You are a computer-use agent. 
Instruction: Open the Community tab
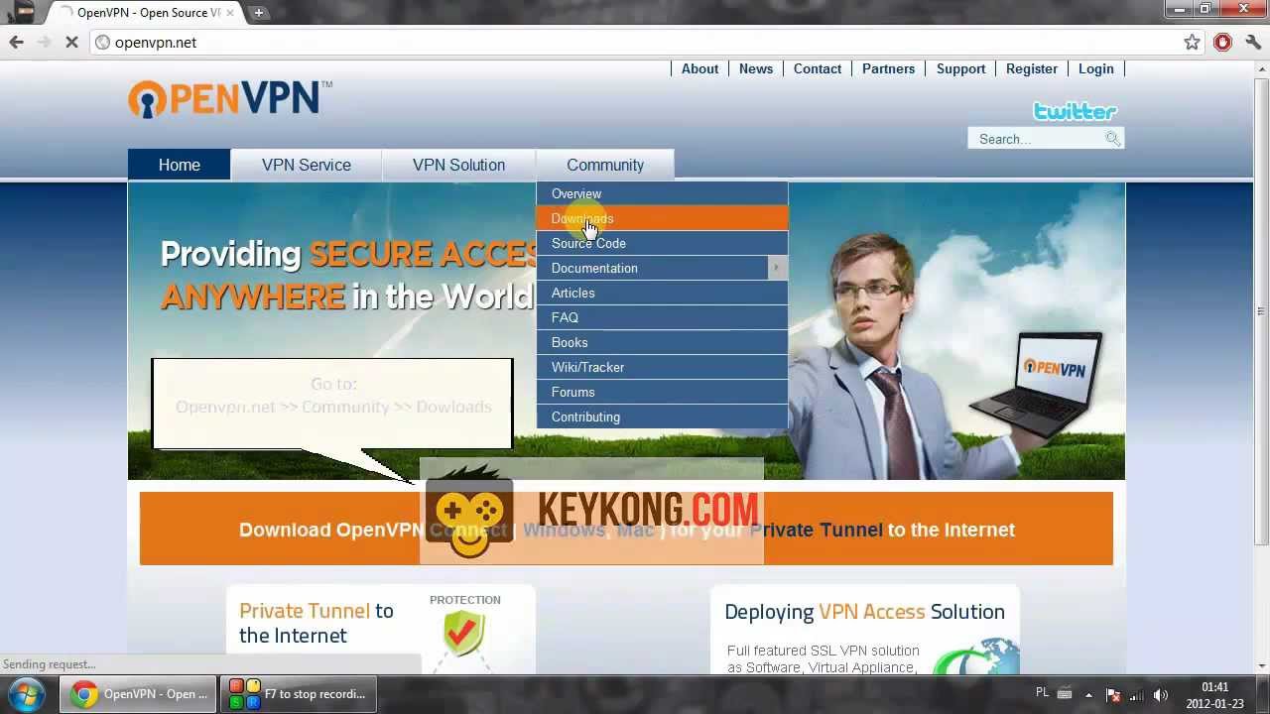pyautogui.click(x=605, y=165)
